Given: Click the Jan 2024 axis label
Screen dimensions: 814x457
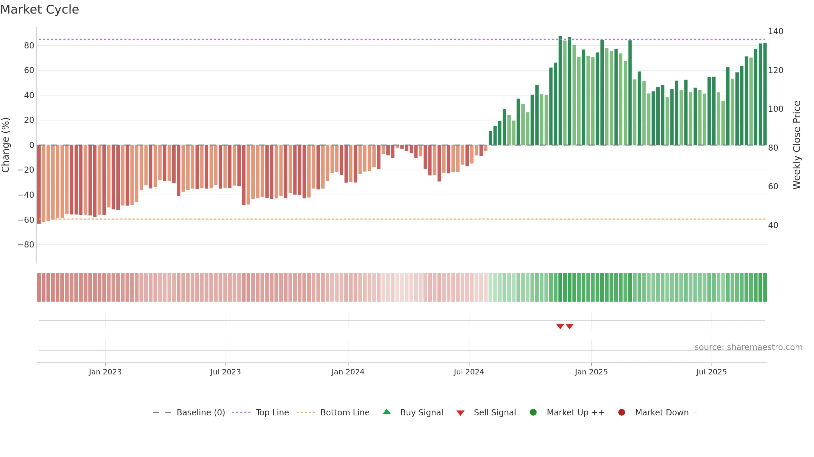Looking at the screenshot, I should (348, 372).
